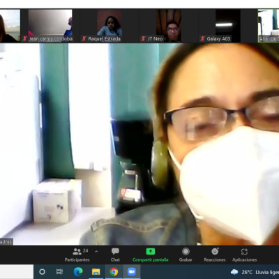Screen dimensions: 279x279
Task: Select Jean carlos cordoba video thumbnail
Action: [x=50, y=26]
